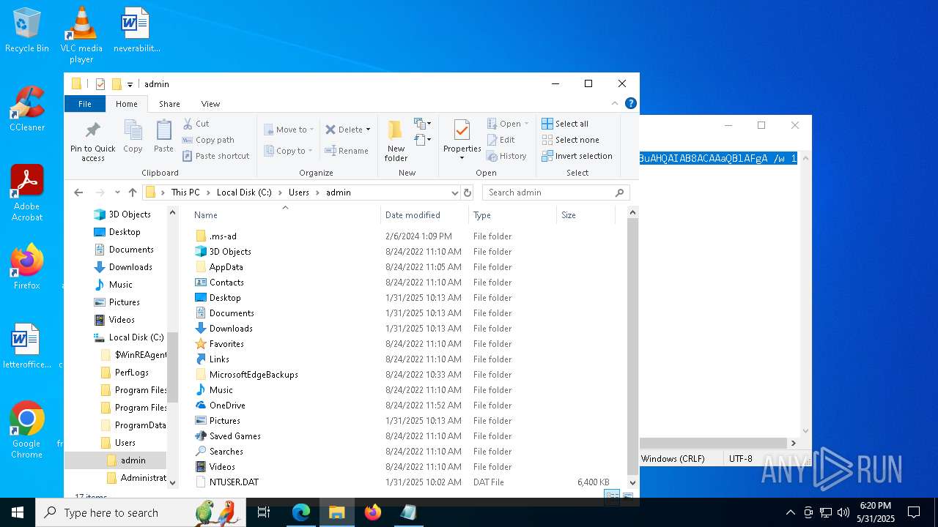Select the MicrosoftEdgeBackups folder

[x=254, y=375]
